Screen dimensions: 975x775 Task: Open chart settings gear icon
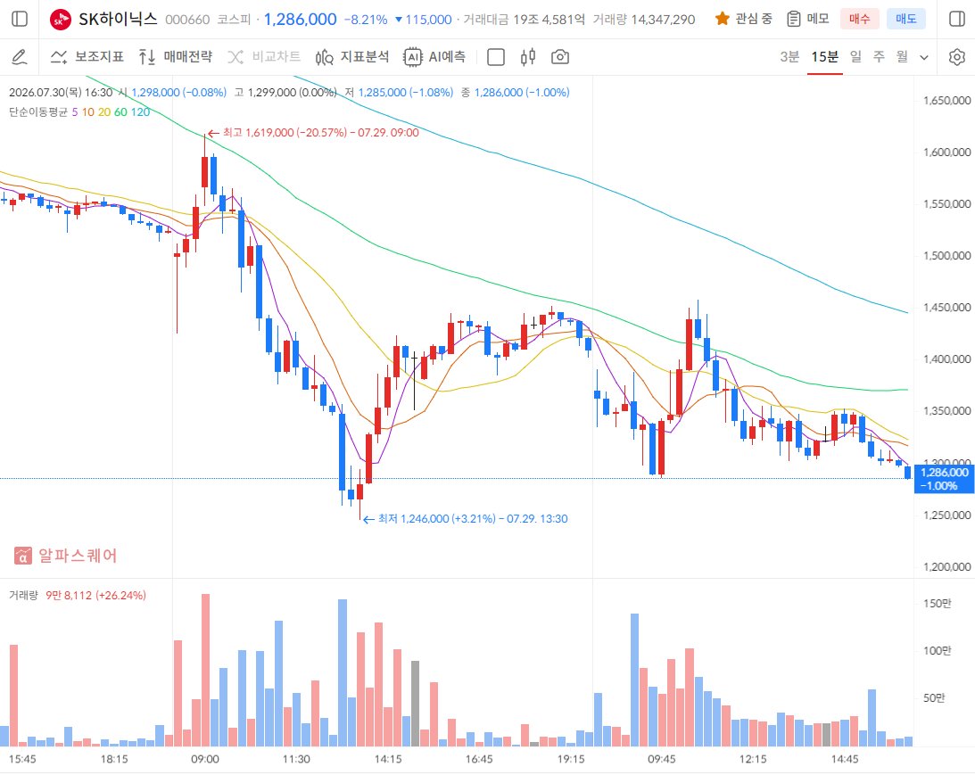tap(957, 57)
